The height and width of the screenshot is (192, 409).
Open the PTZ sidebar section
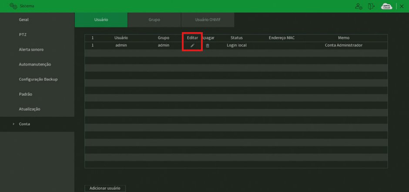(23, 34)
